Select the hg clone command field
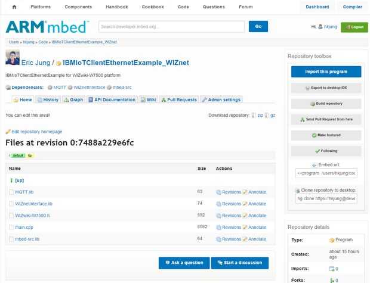This screenshot has width=370, height=283. point(326,198)
